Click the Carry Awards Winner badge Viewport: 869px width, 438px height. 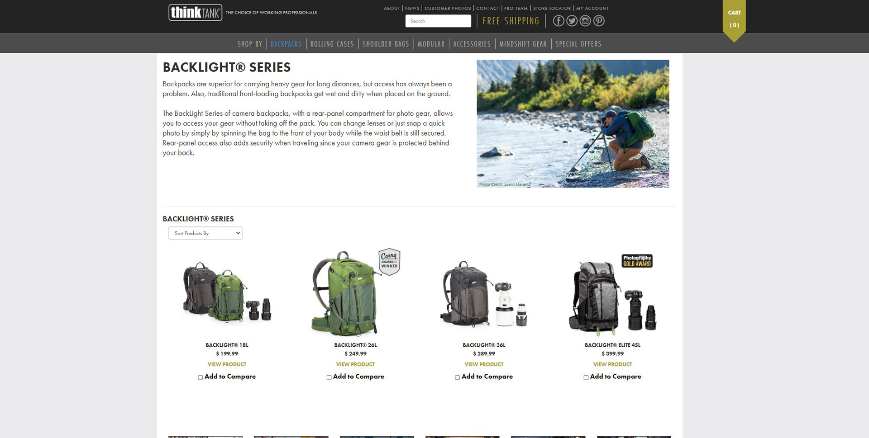(389, 261)
